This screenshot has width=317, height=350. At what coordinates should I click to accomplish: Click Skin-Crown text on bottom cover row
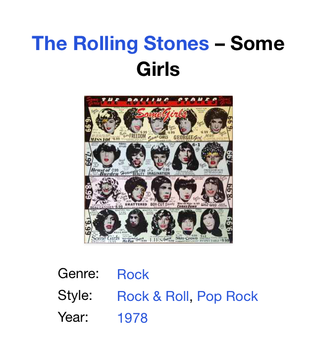[187, 238]
